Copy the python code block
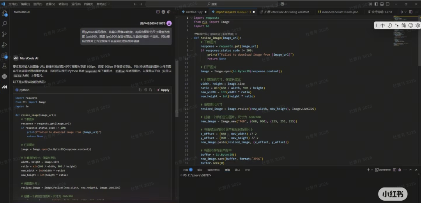 point(140,90)
